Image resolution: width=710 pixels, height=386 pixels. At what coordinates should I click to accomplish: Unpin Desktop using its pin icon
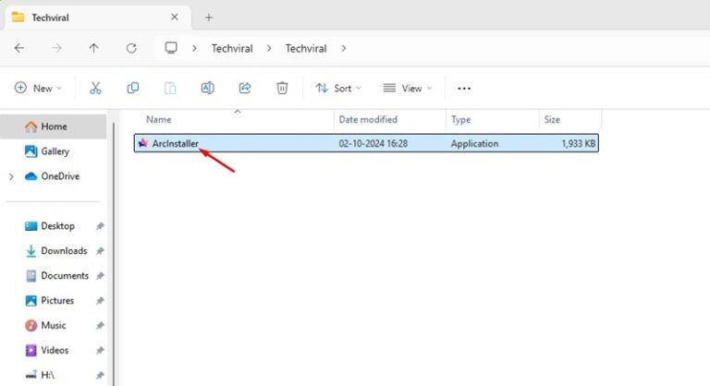(x=100, y=226)
